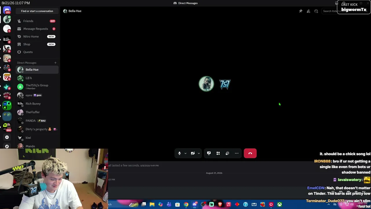The image size is (371, 209).
Task: Open the Quests page
Action: (x=37, y=52)
